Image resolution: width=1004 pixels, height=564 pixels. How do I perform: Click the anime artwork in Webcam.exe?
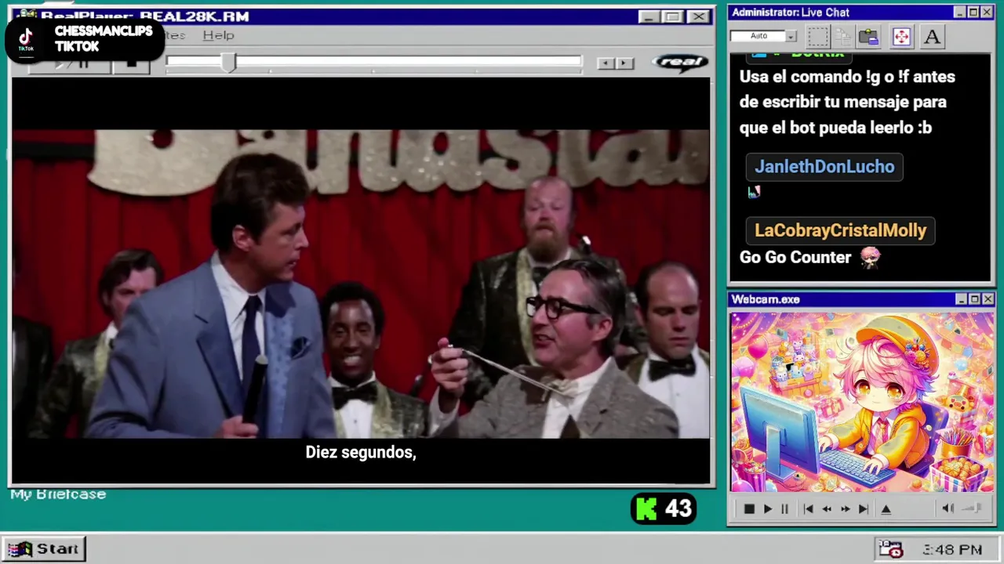(x=862, y=403)
